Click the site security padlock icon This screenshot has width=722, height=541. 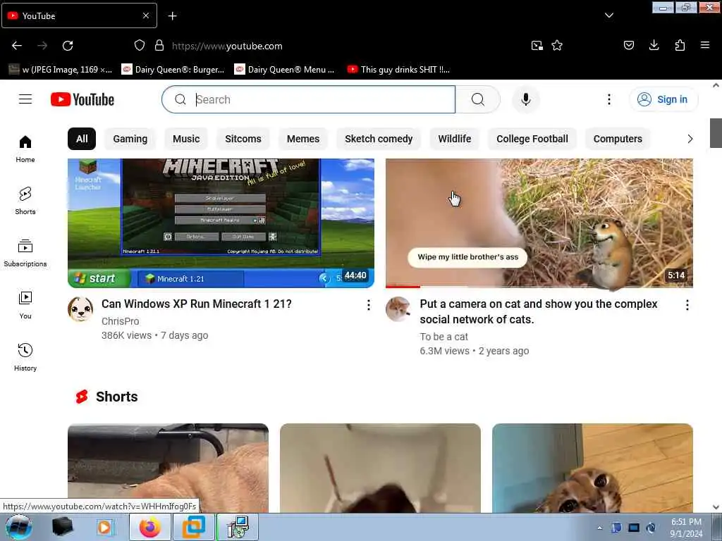(x=159, y=46)
